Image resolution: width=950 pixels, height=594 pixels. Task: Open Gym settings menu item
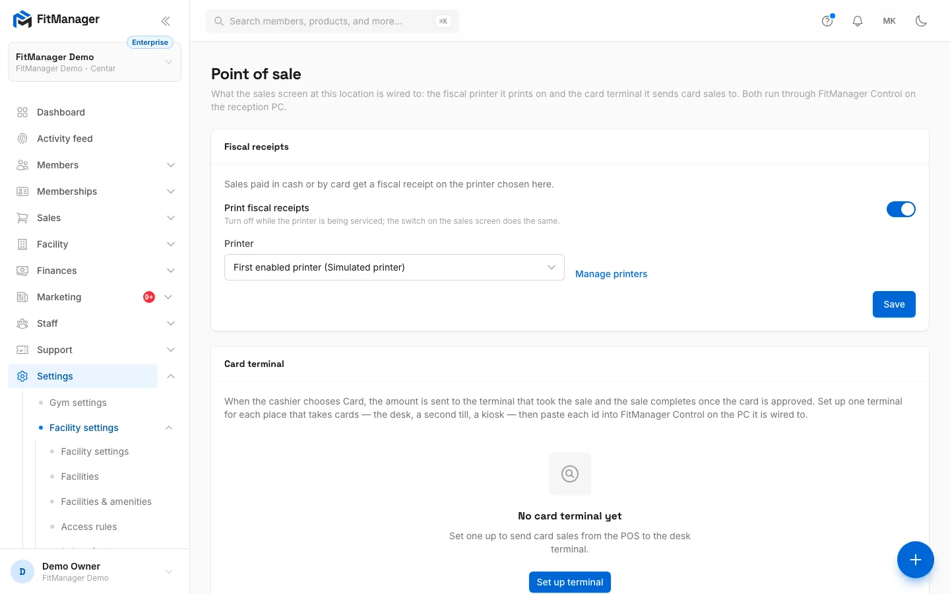pos(78,403)
